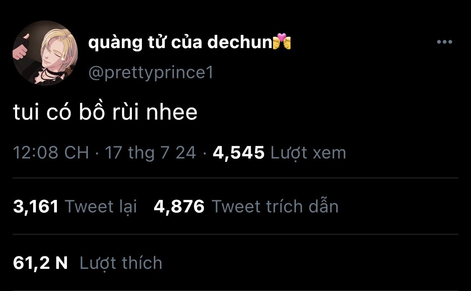Open the 4,545 view count
Viewport: 471px width, 291px height.
(239, 153)
